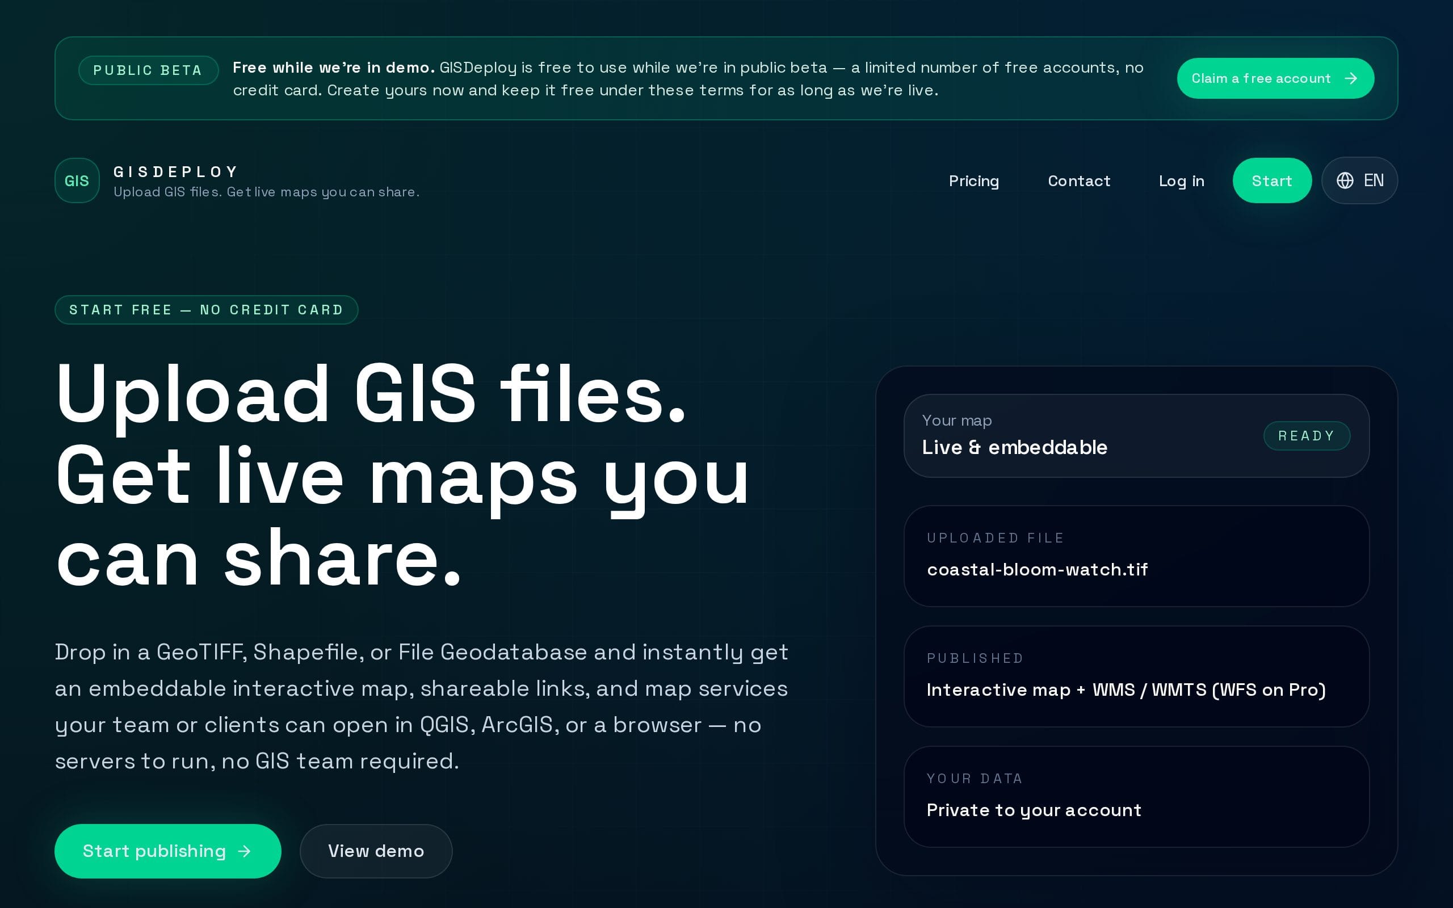Click the Live & embeddable heading

[1014, 447]
